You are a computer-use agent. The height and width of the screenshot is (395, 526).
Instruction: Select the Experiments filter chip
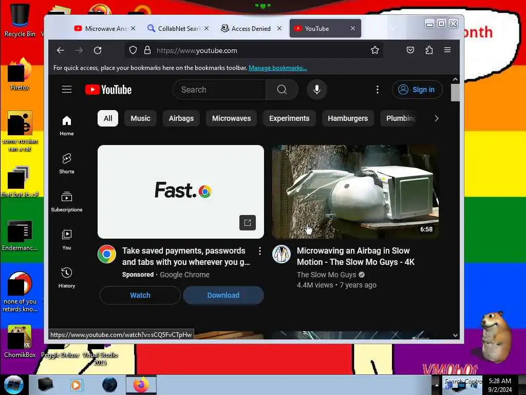point(289,118)
